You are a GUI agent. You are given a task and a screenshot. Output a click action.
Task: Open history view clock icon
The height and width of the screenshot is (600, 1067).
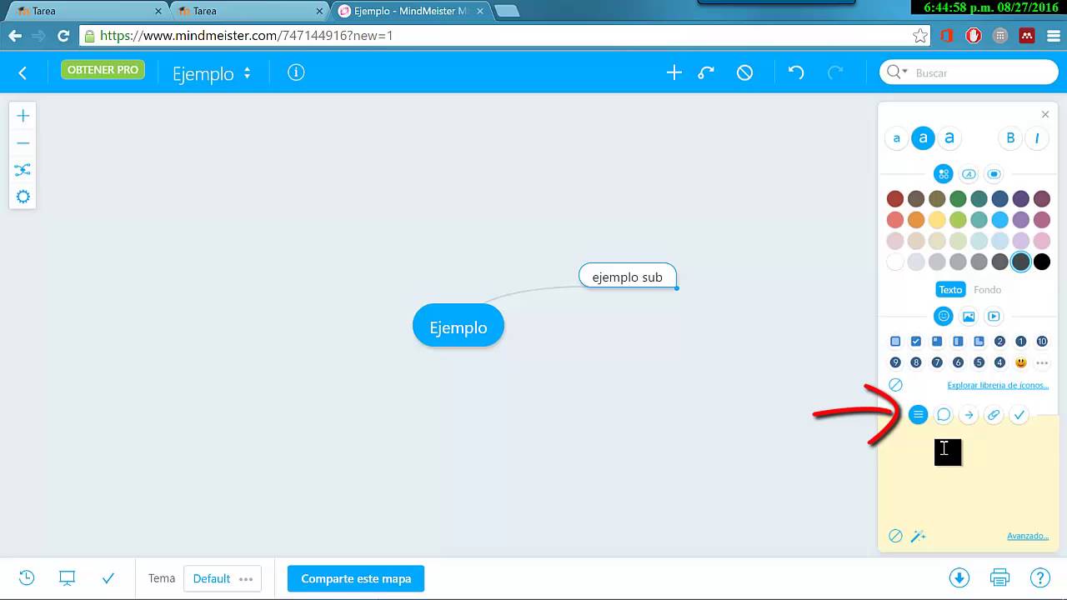(x=27, y=577)
